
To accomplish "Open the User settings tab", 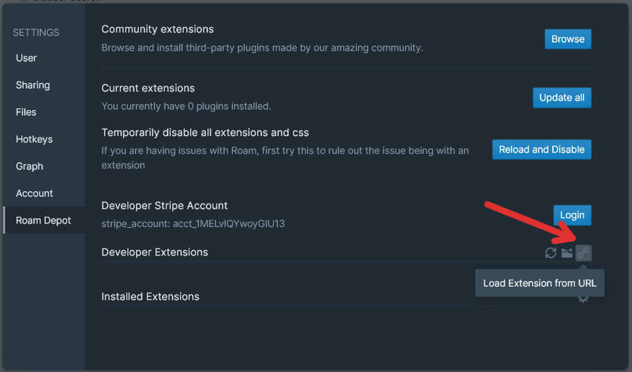I will click(x=27, y=58).
